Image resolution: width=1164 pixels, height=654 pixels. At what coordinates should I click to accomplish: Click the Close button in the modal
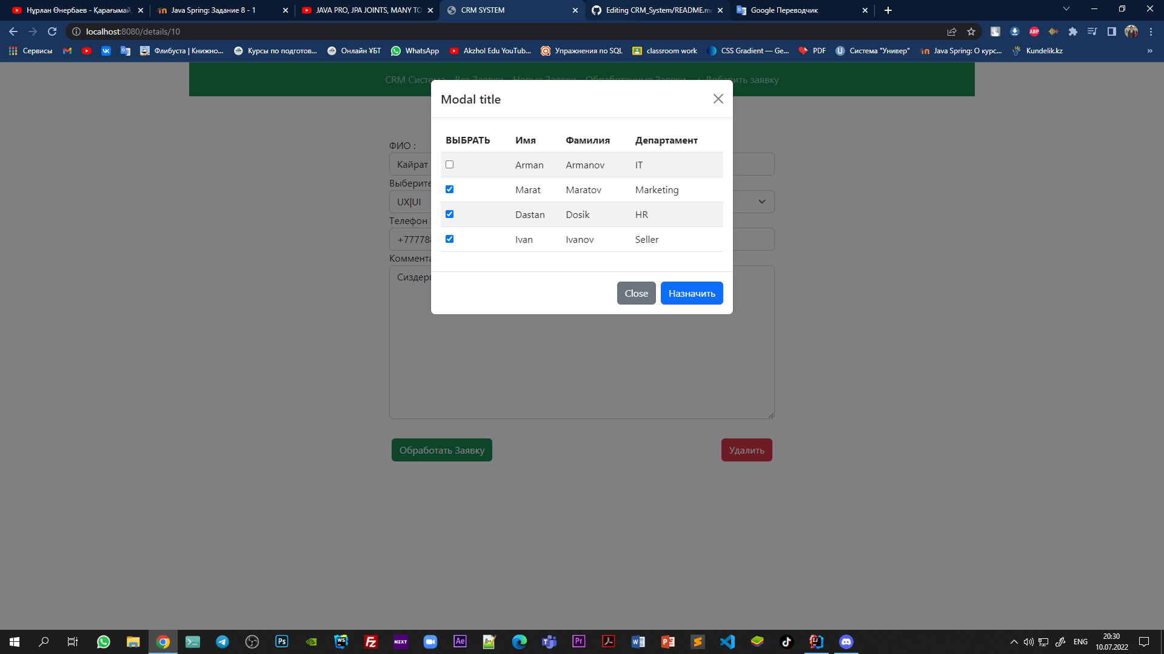pyautogui.click(x=636, y=293)
